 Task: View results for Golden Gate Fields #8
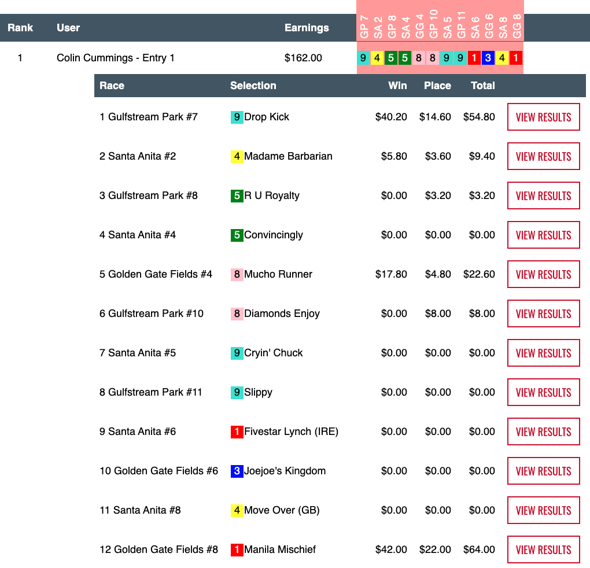[x=543, y=549]
